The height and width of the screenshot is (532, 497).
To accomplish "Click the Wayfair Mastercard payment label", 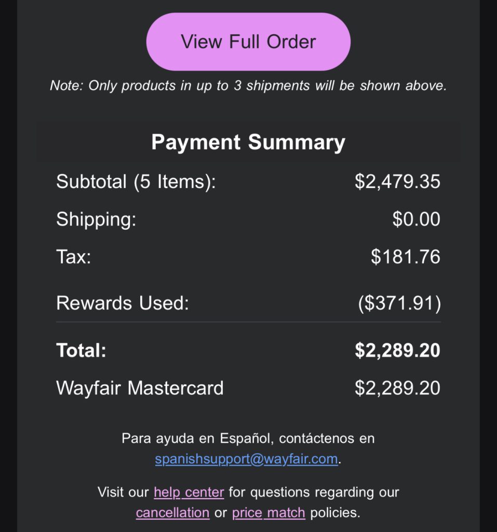I will tap(140, 388).
